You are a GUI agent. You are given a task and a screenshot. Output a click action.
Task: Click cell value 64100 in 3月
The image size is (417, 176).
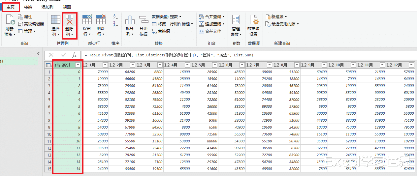pyautogui.click(x=157, y=86)
